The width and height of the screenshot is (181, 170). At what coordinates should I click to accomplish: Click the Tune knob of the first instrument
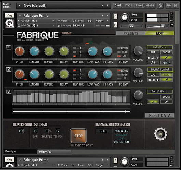pos(125,17)
